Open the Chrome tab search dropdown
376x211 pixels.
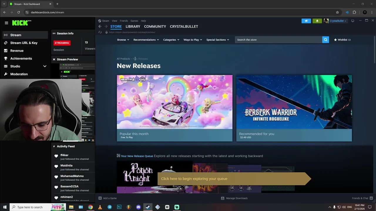point(4,4)
